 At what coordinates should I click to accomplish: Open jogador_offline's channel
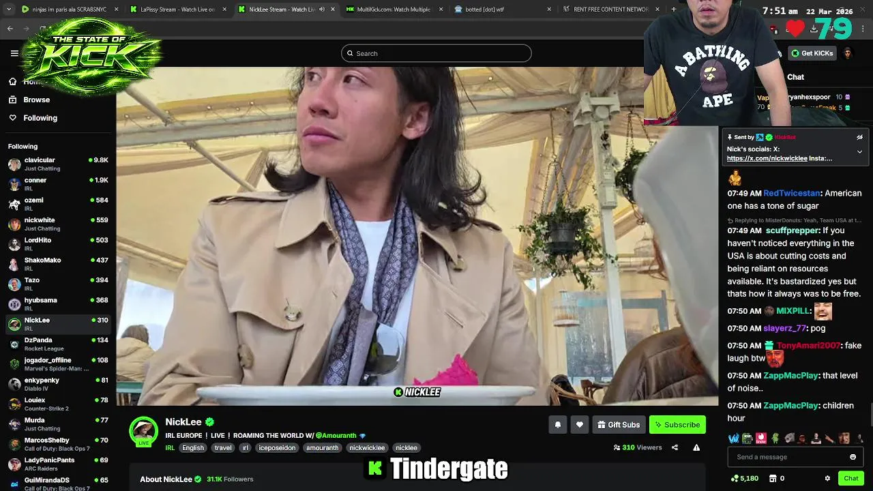tap(58, 364)
